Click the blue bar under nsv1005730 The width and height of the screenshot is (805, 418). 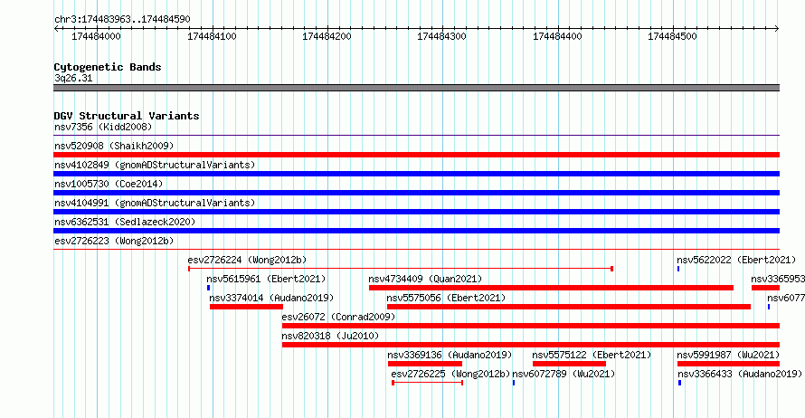point(416,193)
